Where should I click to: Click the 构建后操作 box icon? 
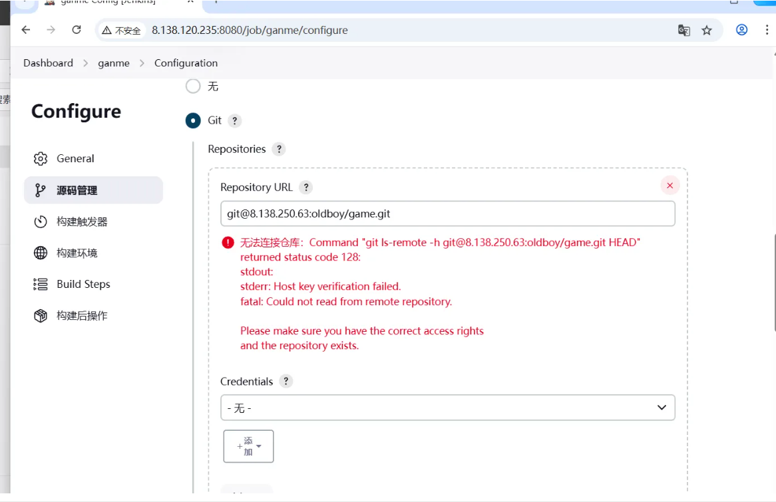pos(41,316)
